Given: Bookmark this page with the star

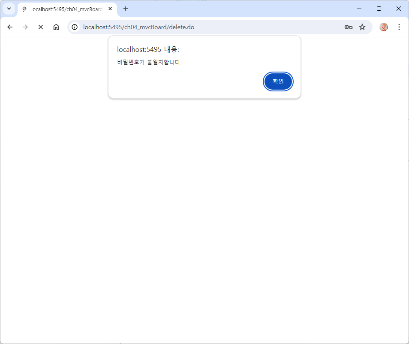Looking at the screenshot, I should (362, 27).
